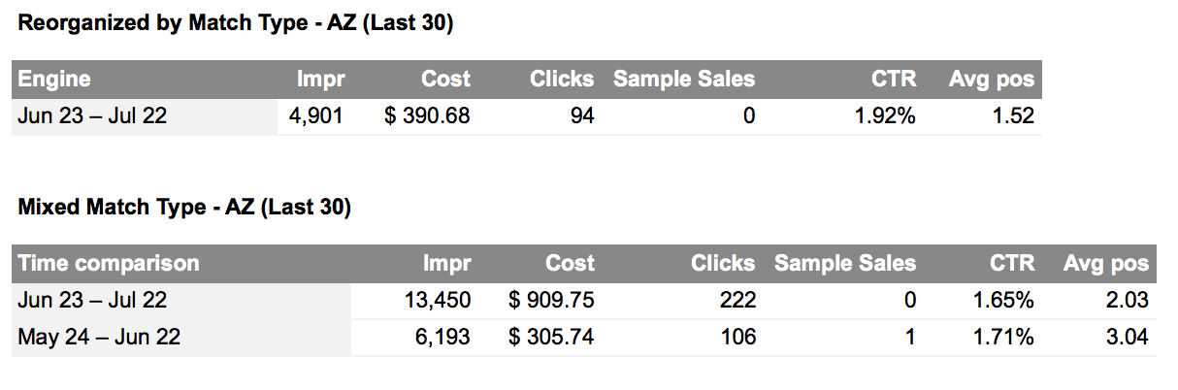Click the CTR header in top table
The width and height of the screenshot is (1178, 390).
click(x=893, y=80)
